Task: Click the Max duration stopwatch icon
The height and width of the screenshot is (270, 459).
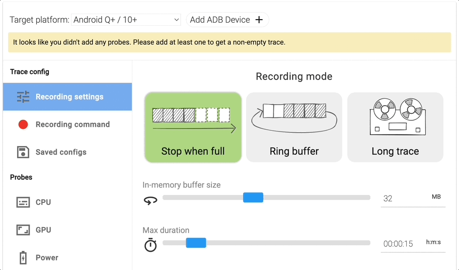Action: tap(150, 245)
